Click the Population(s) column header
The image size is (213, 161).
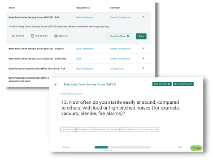coord(83,8)
